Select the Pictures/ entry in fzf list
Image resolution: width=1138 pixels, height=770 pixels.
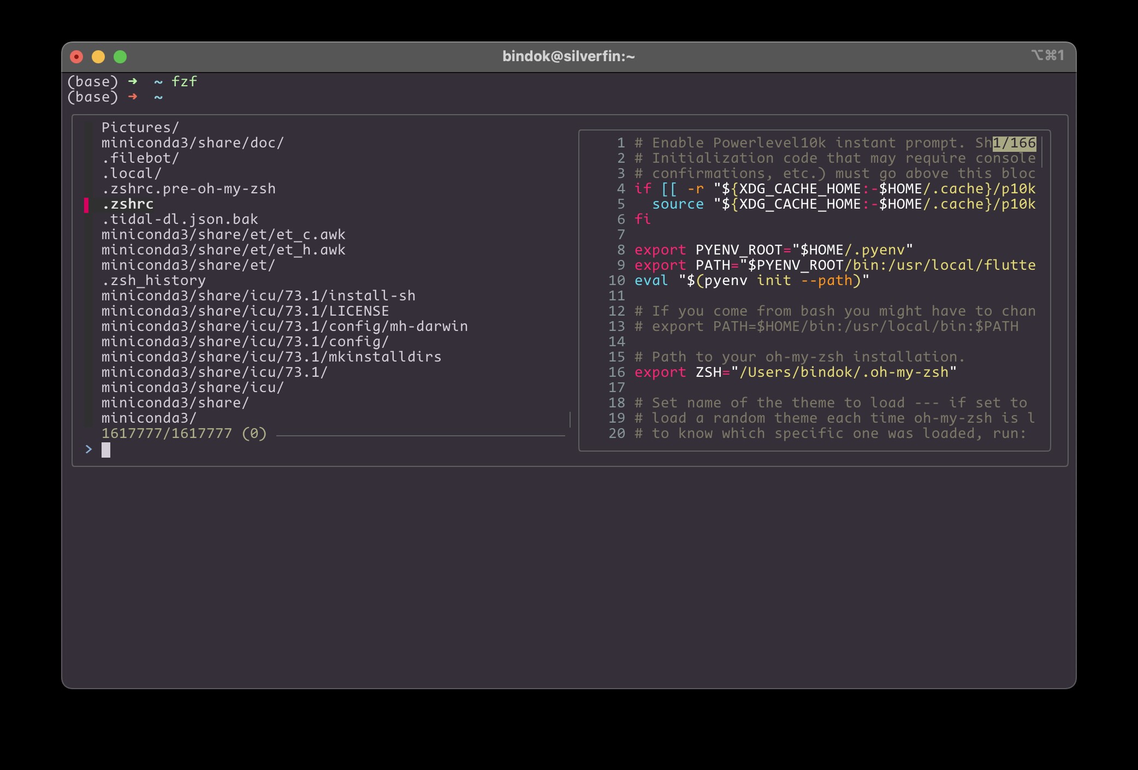tap(140, 127)
